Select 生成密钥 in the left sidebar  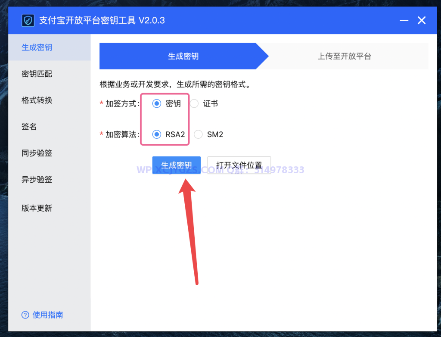tap(36, 47)
